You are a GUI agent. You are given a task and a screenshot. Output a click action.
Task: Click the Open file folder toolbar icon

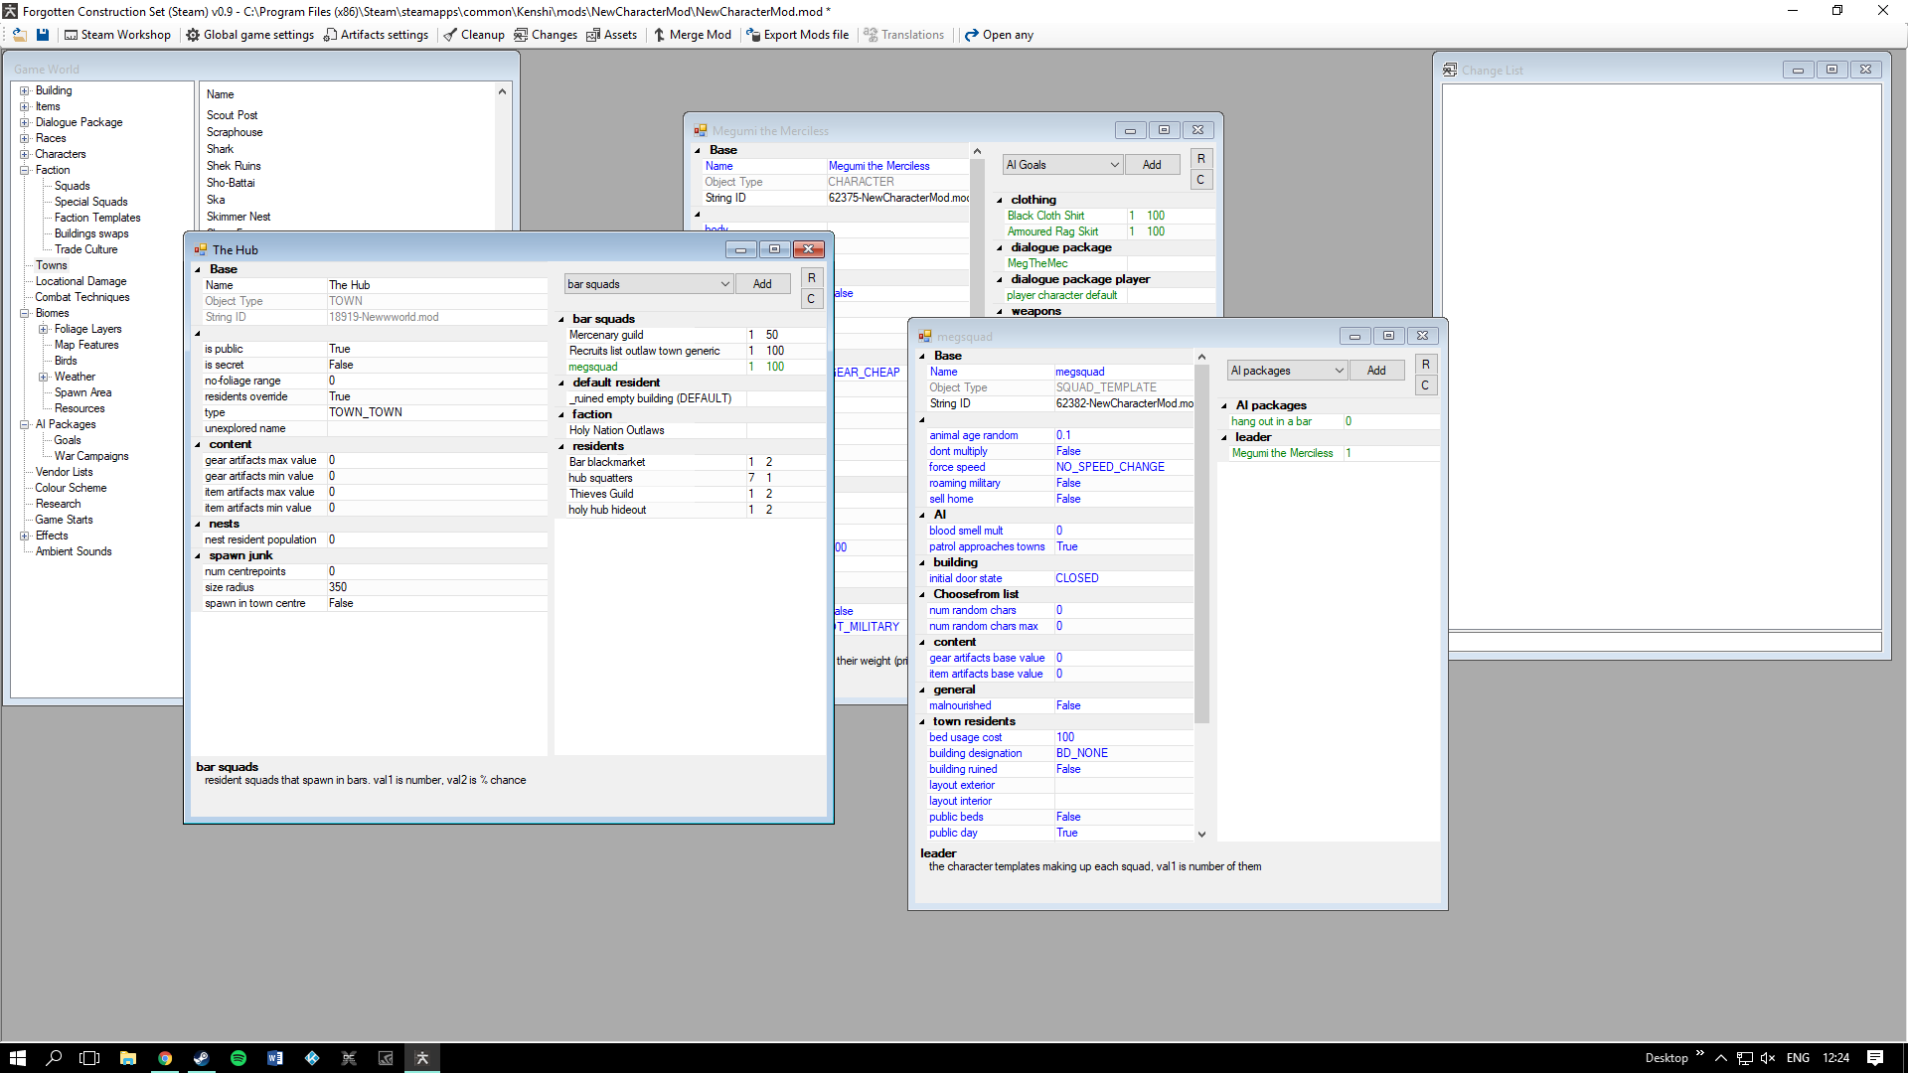[19, 35]
